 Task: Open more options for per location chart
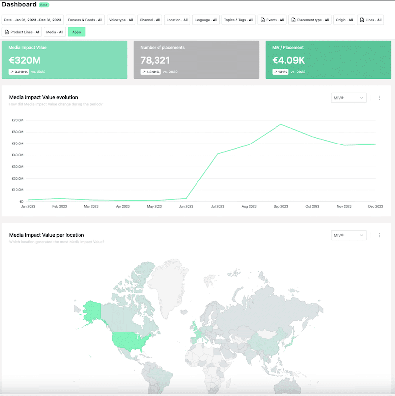click(x=379, y=235)
